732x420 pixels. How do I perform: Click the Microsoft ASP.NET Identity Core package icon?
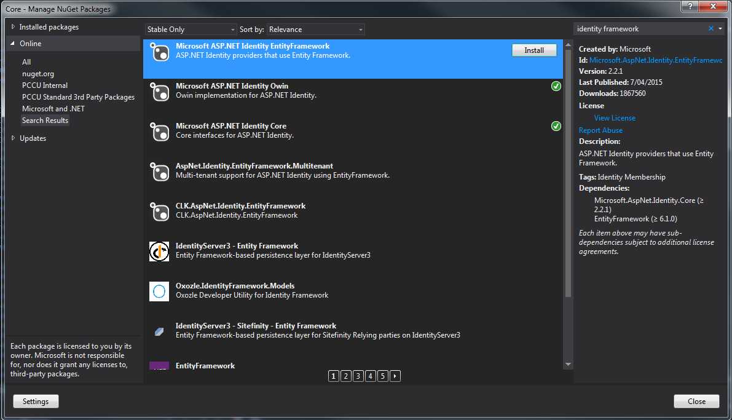[159, 132]
